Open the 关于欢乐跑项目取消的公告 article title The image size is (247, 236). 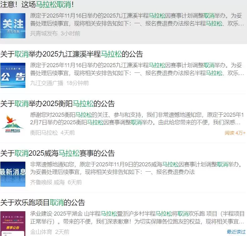[x=43, y=202]
